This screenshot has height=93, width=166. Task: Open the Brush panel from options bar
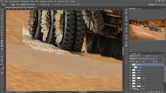(x=13, y=5)
